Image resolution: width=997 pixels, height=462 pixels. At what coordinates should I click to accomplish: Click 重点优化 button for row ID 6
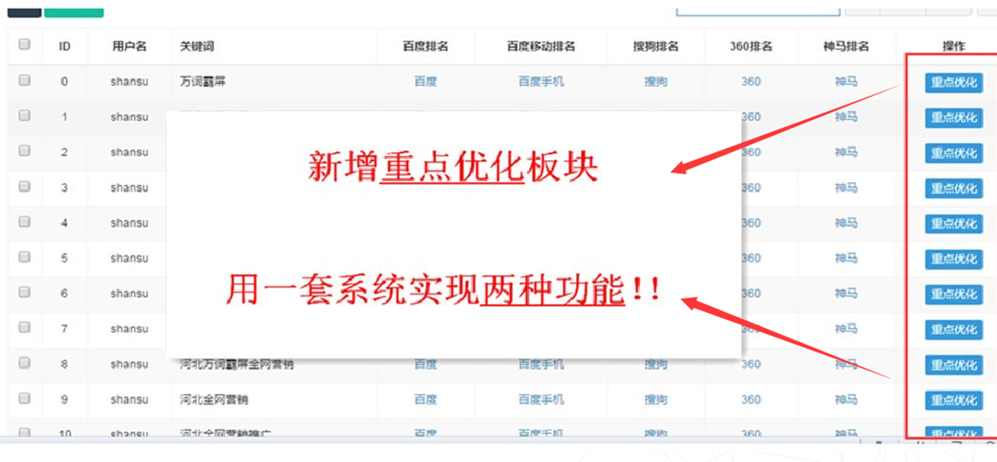pos(954,294)
